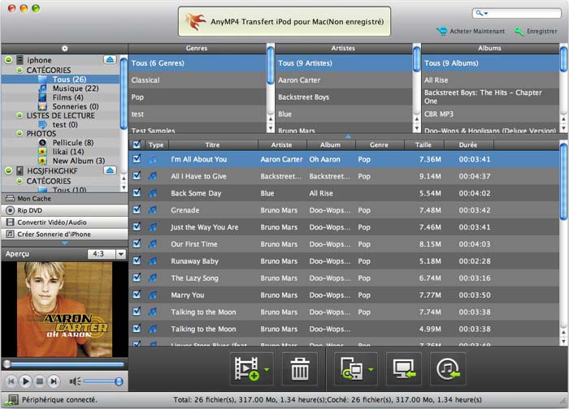Uncheck the Grenade song checkbox
The image size is (569, 409).
pos(137,209)
